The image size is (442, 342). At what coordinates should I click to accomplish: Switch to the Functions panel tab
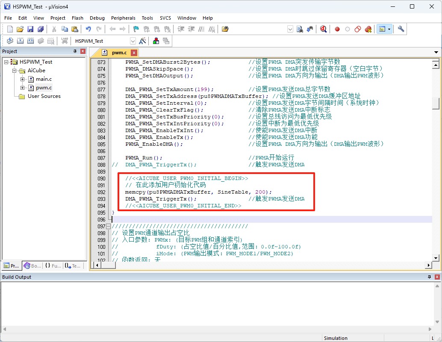click(53, 265)
